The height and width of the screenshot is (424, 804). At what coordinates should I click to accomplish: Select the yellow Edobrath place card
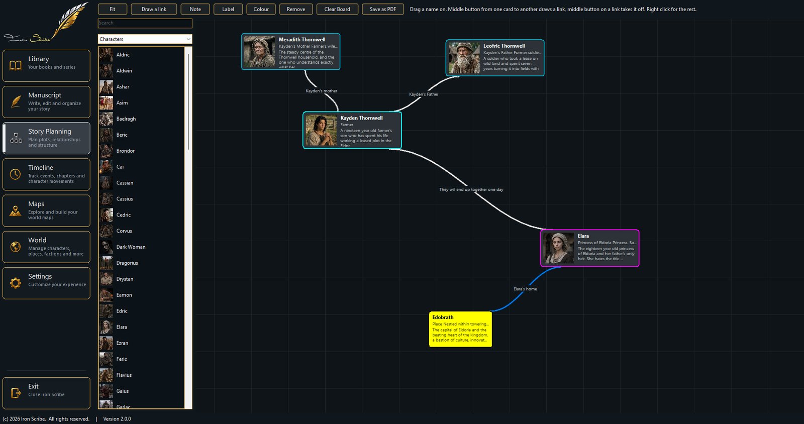tap(460, 329)
